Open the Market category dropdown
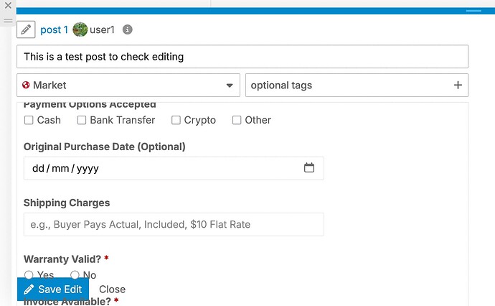This screenshot has width=495, height=306. point(128,85)
